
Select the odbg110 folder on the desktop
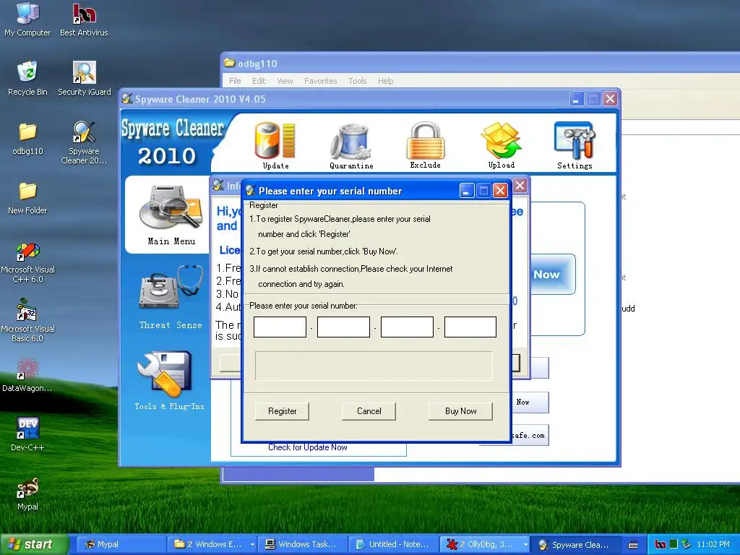[x=27, y=138]
